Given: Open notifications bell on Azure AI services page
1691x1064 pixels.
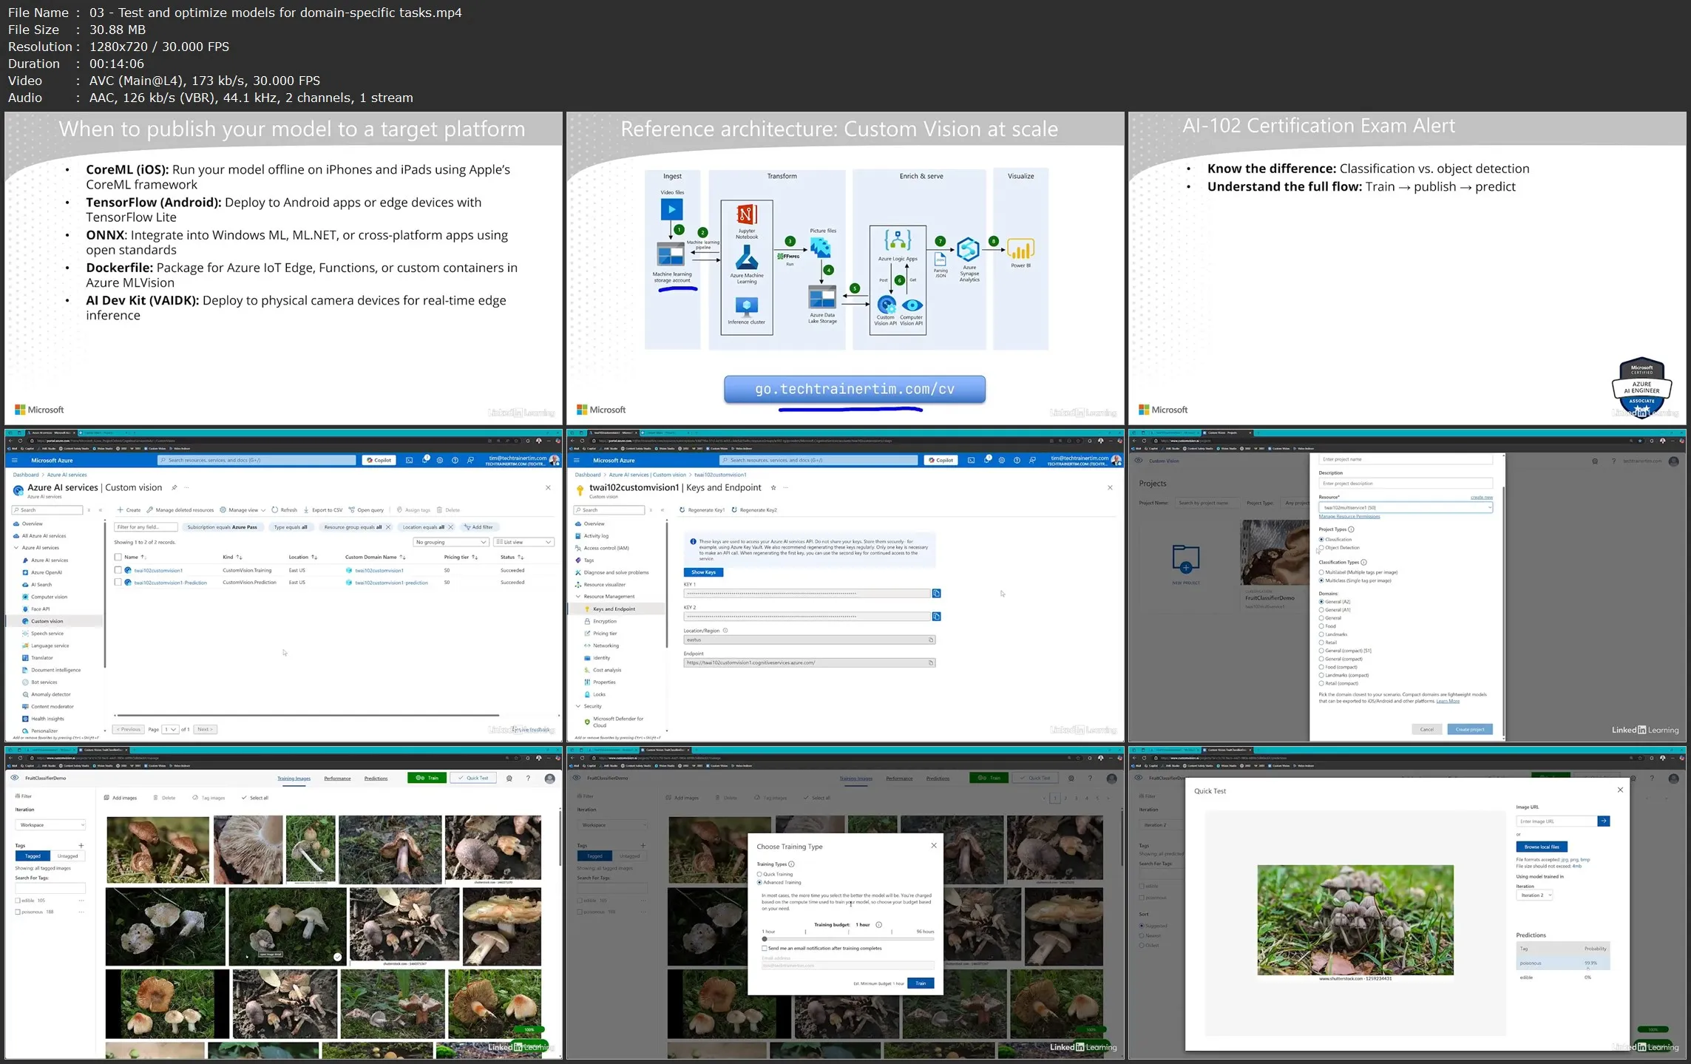Looking at the screenshot, I should pyautogui.click(x=425, y=460).
